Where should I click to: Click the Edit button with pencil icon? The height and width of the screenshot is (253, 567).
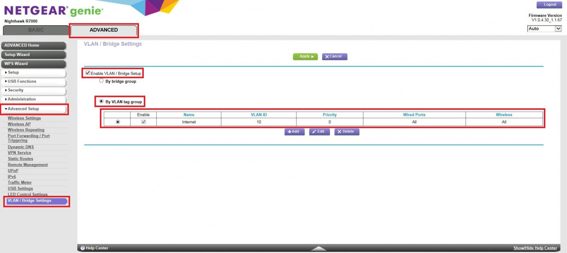click(319, 132)
